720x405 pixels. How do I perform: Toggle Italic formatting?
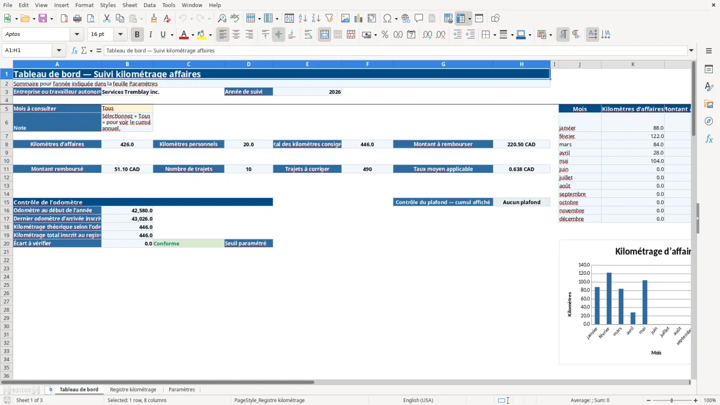click(150, 35)
